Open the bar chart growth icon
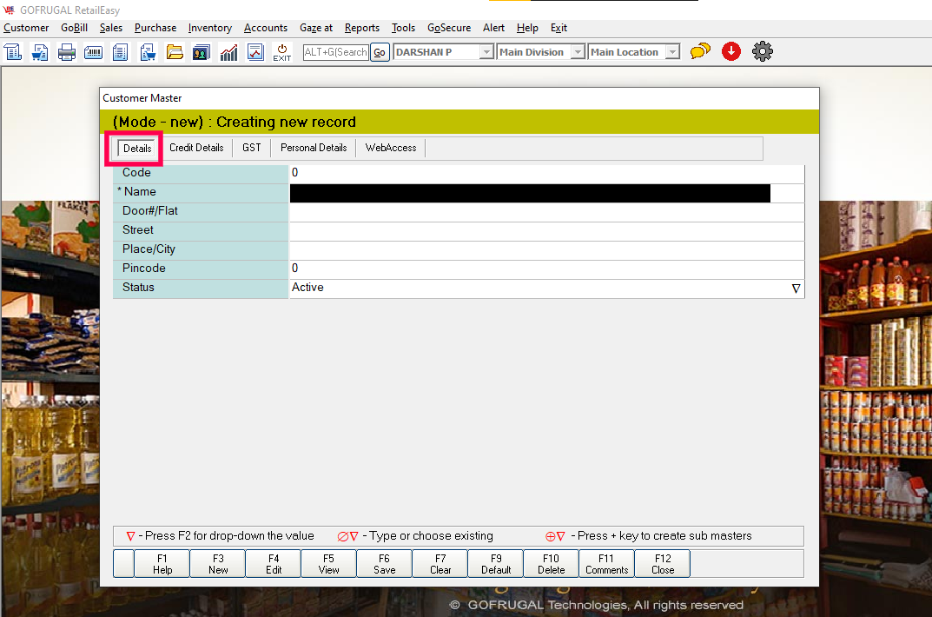The width and height of the screenshot is (932, 617). tap(228, 52)
